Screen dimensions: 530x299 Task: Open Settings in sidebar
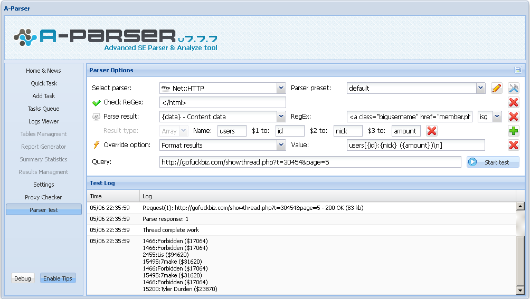pos(44,185)
